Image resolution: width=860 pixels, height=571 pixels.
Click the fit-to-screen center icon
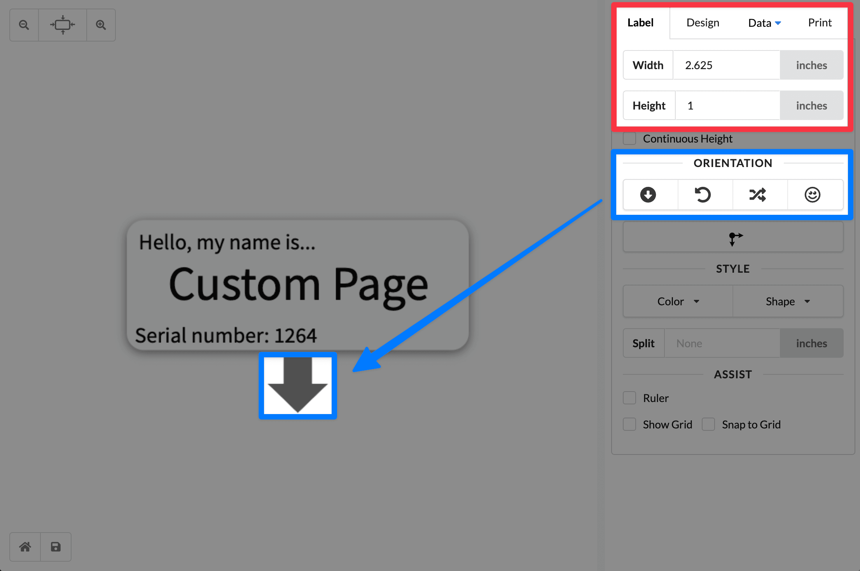tap(63, 25)
